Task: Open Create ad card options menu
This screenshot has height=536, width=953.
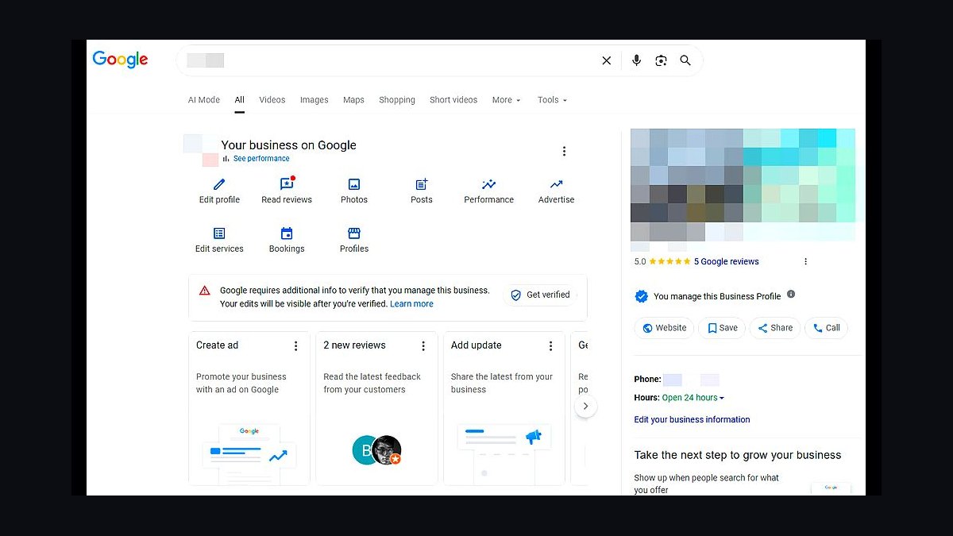Action: [295, 346]
